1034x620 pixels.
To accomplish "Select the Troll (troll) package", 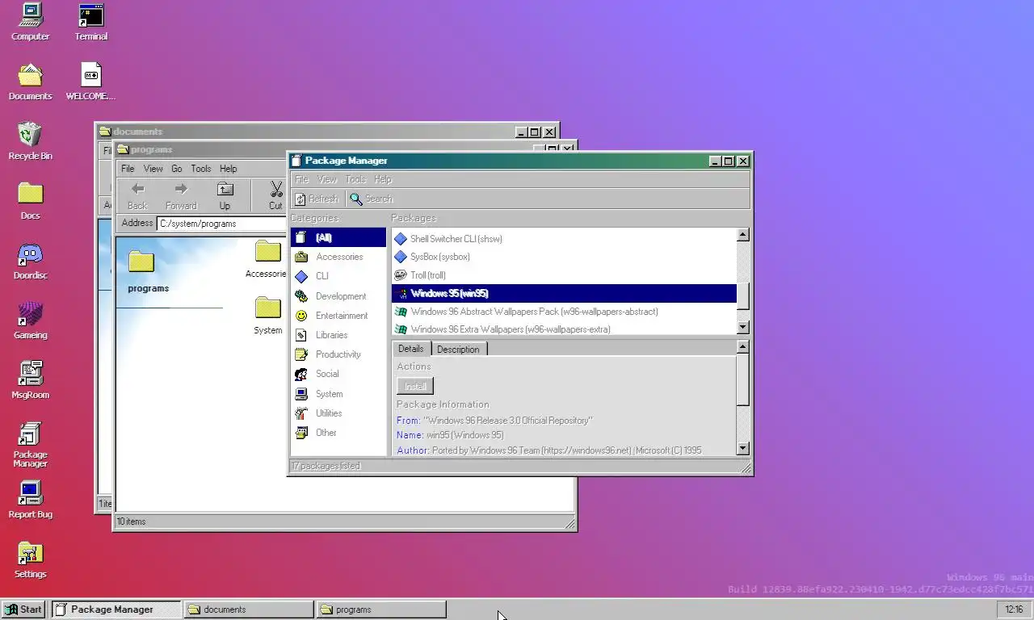I will (564, 275).
